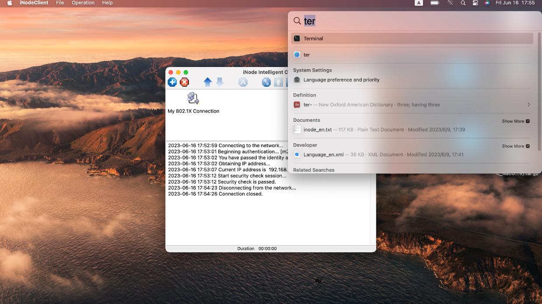Click log line 'Beginning authentication...'
Screen dimensions: 542x304
click(228, 152)
